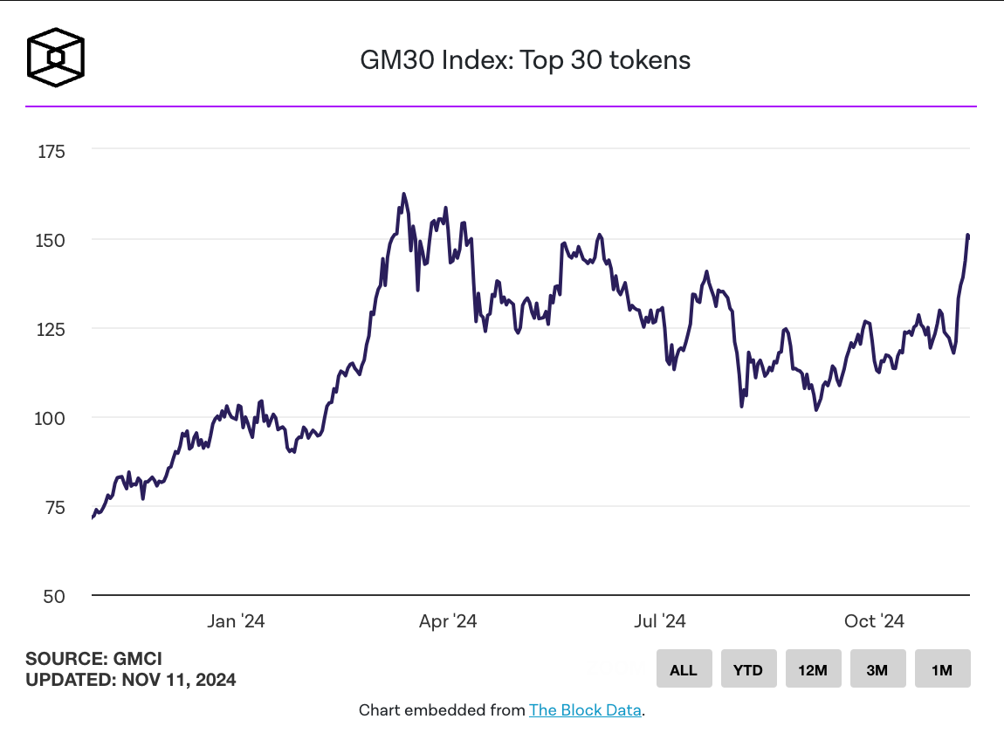The width and height of the screenshot is (1004, 733).
Task: Open The Block Data link
Action: tap(585, 710)
